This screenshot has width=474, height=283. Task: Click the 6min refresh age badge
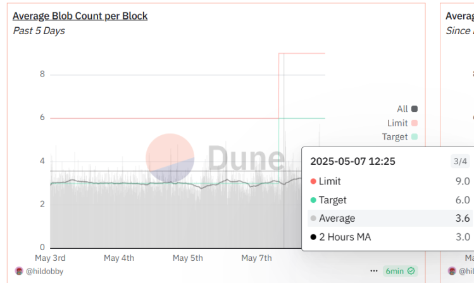pos(394,271)
